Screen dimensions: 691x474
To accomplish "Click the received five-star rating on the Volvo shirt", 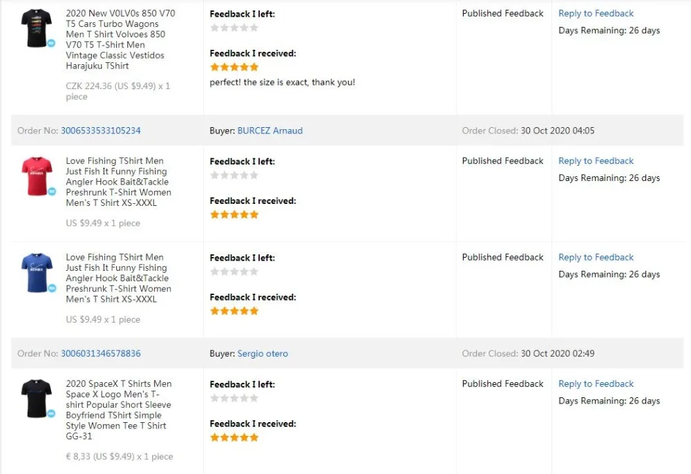I will 234,67.
